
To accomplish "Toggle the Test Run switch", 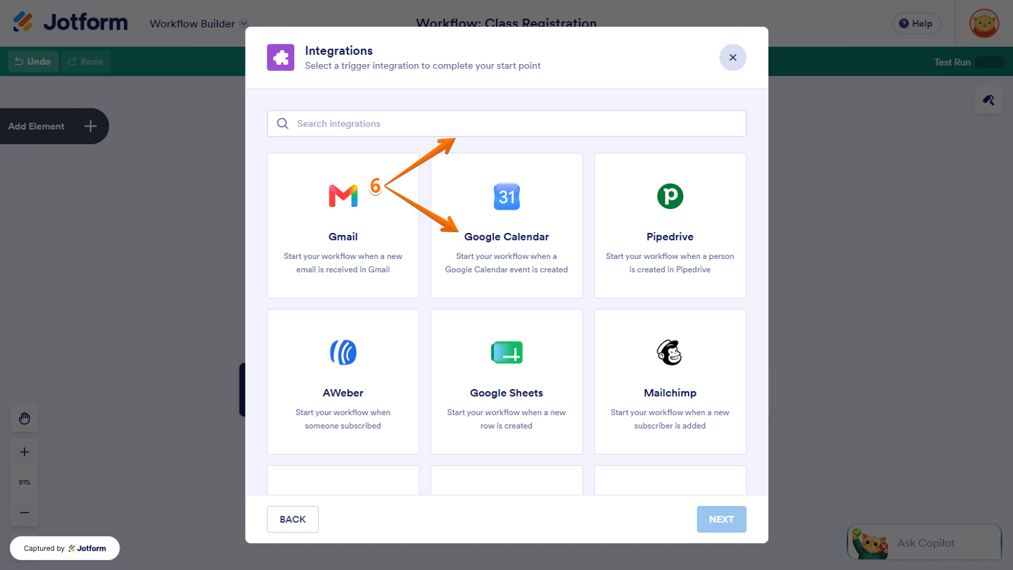I will [990, 62].
